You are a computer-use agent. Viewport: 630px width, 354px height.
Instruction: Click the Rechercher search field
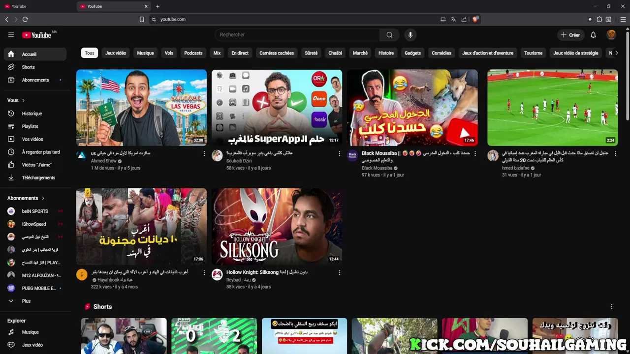pyautogui.click(x=297, y=35)
